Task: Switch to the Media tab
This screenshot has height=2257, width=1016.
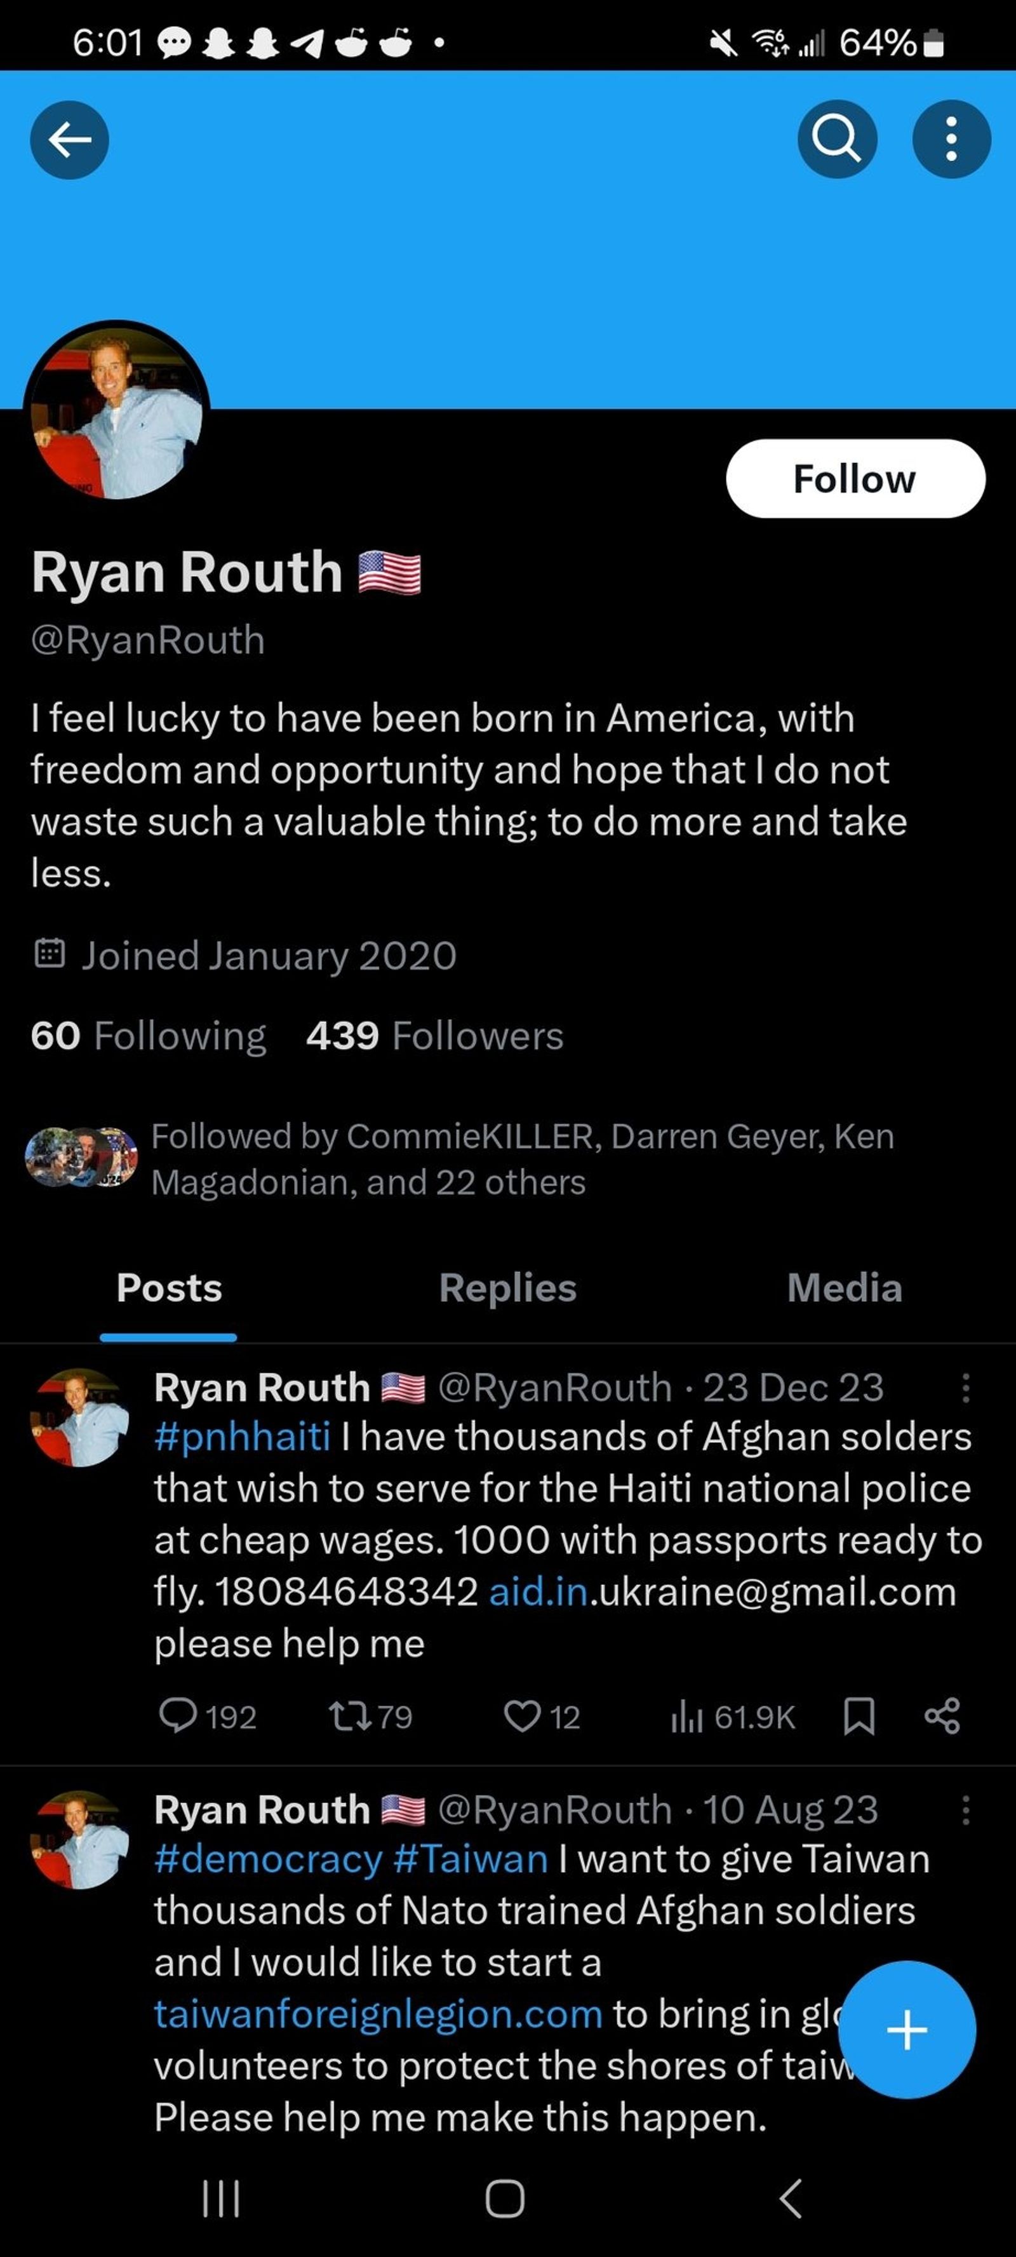Action: (845, 1288)
